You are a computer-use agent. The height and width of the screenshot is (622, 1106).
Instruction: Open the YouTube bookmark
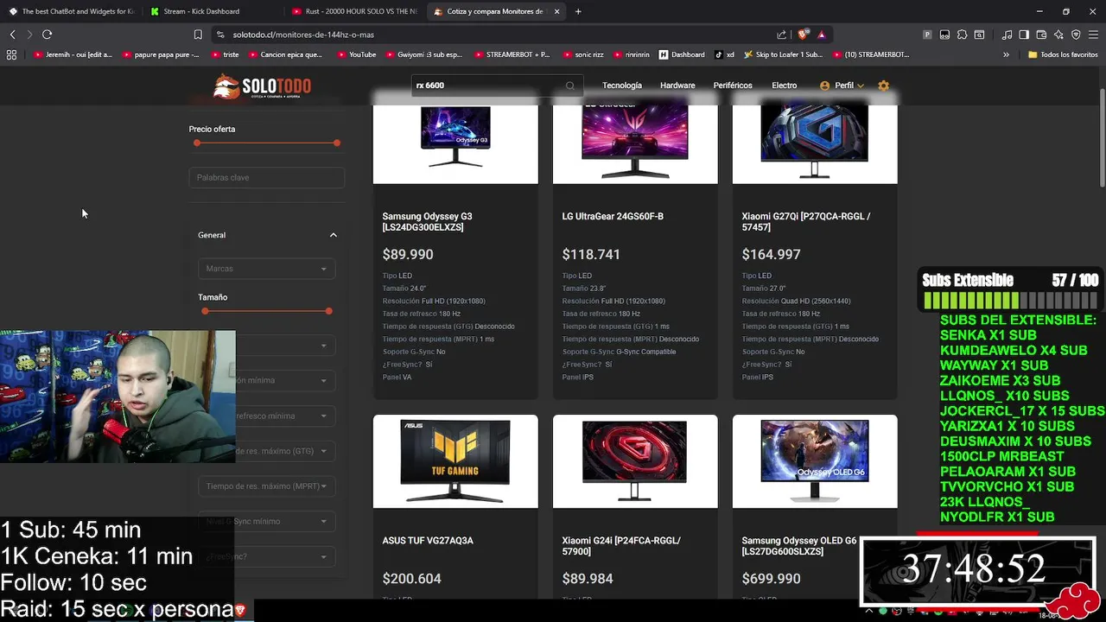pyautogui.click(x=356, y=54)
